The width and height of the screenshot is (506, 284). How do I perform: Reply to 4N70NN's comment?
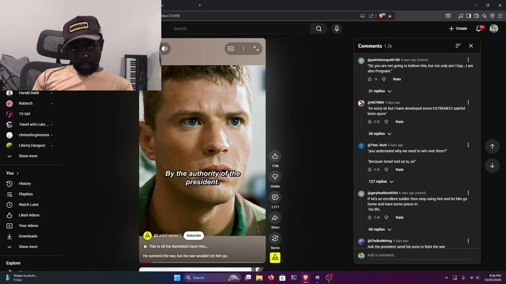click(400, 121)
